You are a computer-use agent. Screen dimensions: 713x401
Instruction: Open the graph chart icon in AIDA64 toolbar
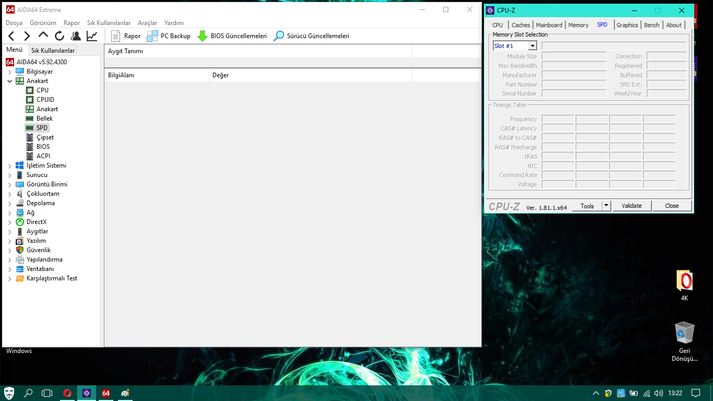point(92,36)
